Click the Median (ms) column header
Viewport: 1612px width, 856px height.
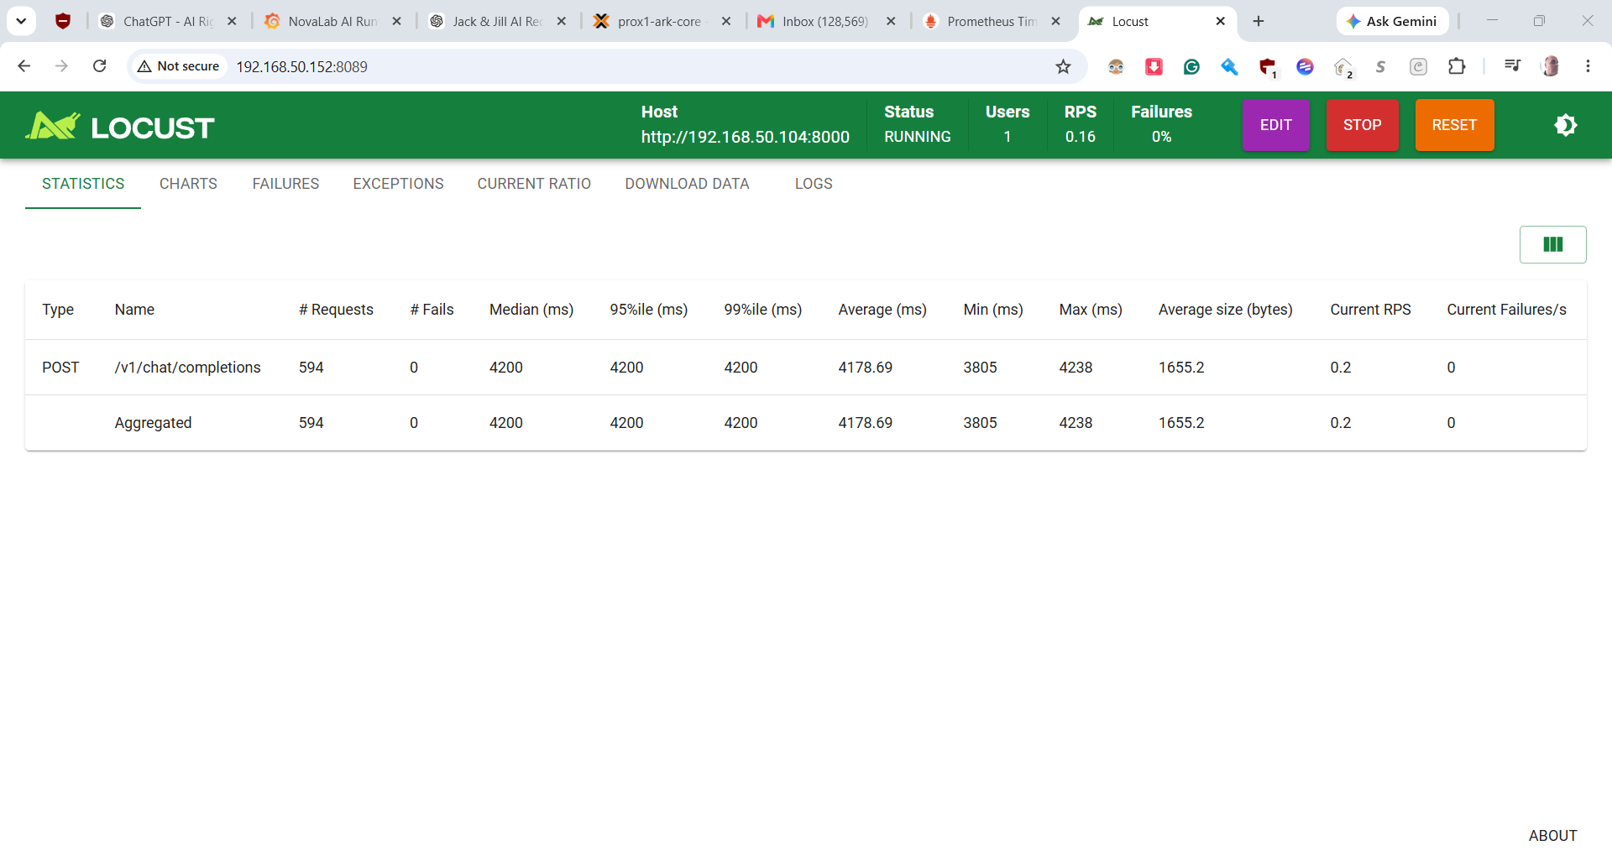tap(531, 310)
